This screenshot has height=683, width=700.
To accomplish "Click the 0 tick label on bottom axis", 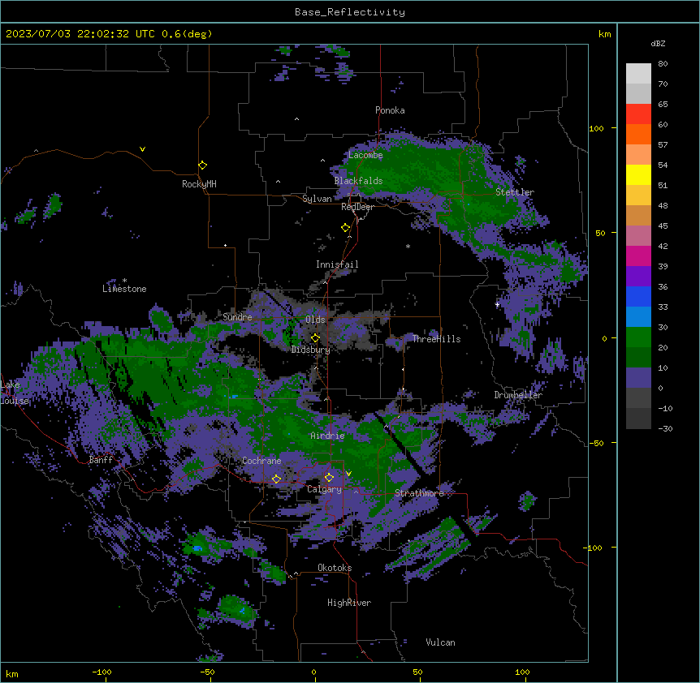I will pos(313,672).
